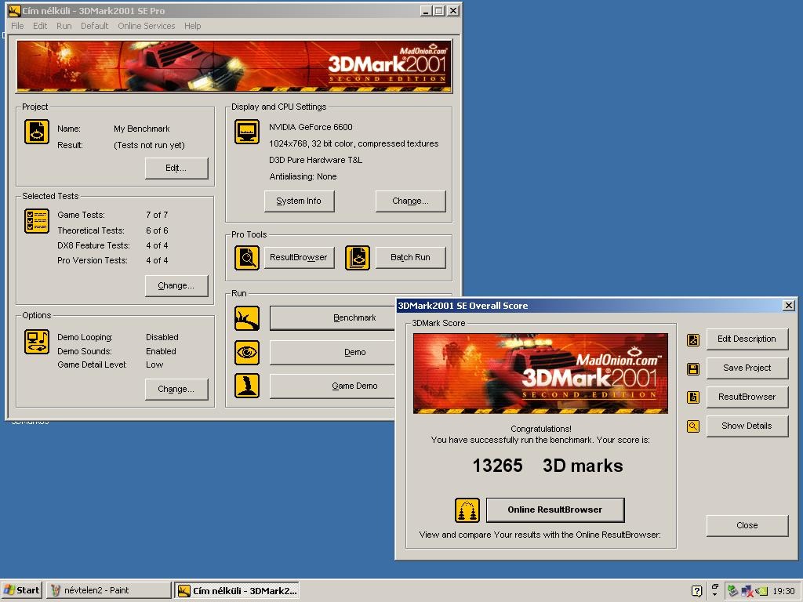
Task: Click the 3DMark2001 banner in main window
Action: [234, 67]
